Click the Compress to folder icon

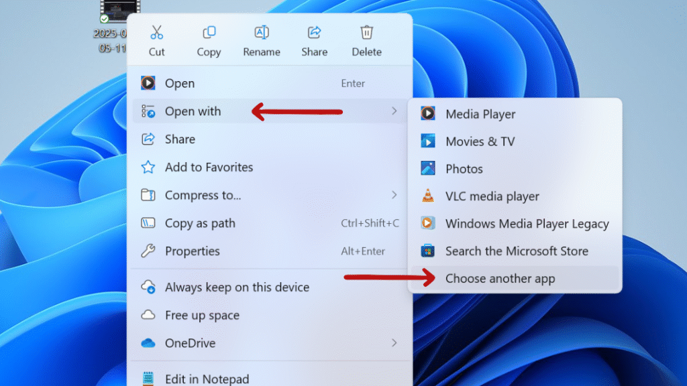[148, 195]
